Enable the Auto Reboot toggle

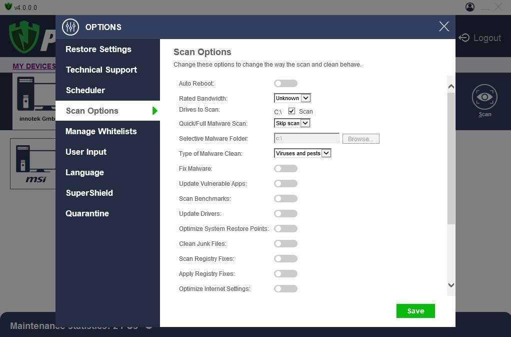(x=285, y=84)
